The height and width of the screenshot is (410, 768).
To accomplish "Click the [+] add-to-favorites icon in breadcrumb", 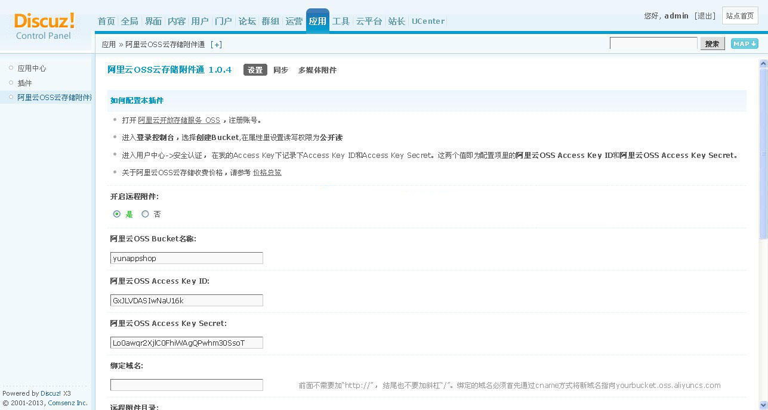I will 216,45.
